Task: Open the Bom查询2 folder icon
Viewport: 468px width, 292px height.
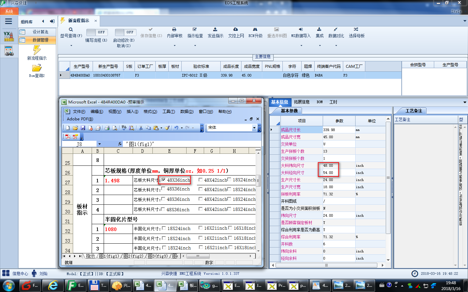Action: 37,68
